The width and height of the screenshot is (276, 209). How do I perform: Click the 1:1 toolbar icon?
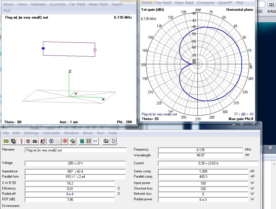pos(95,141)
